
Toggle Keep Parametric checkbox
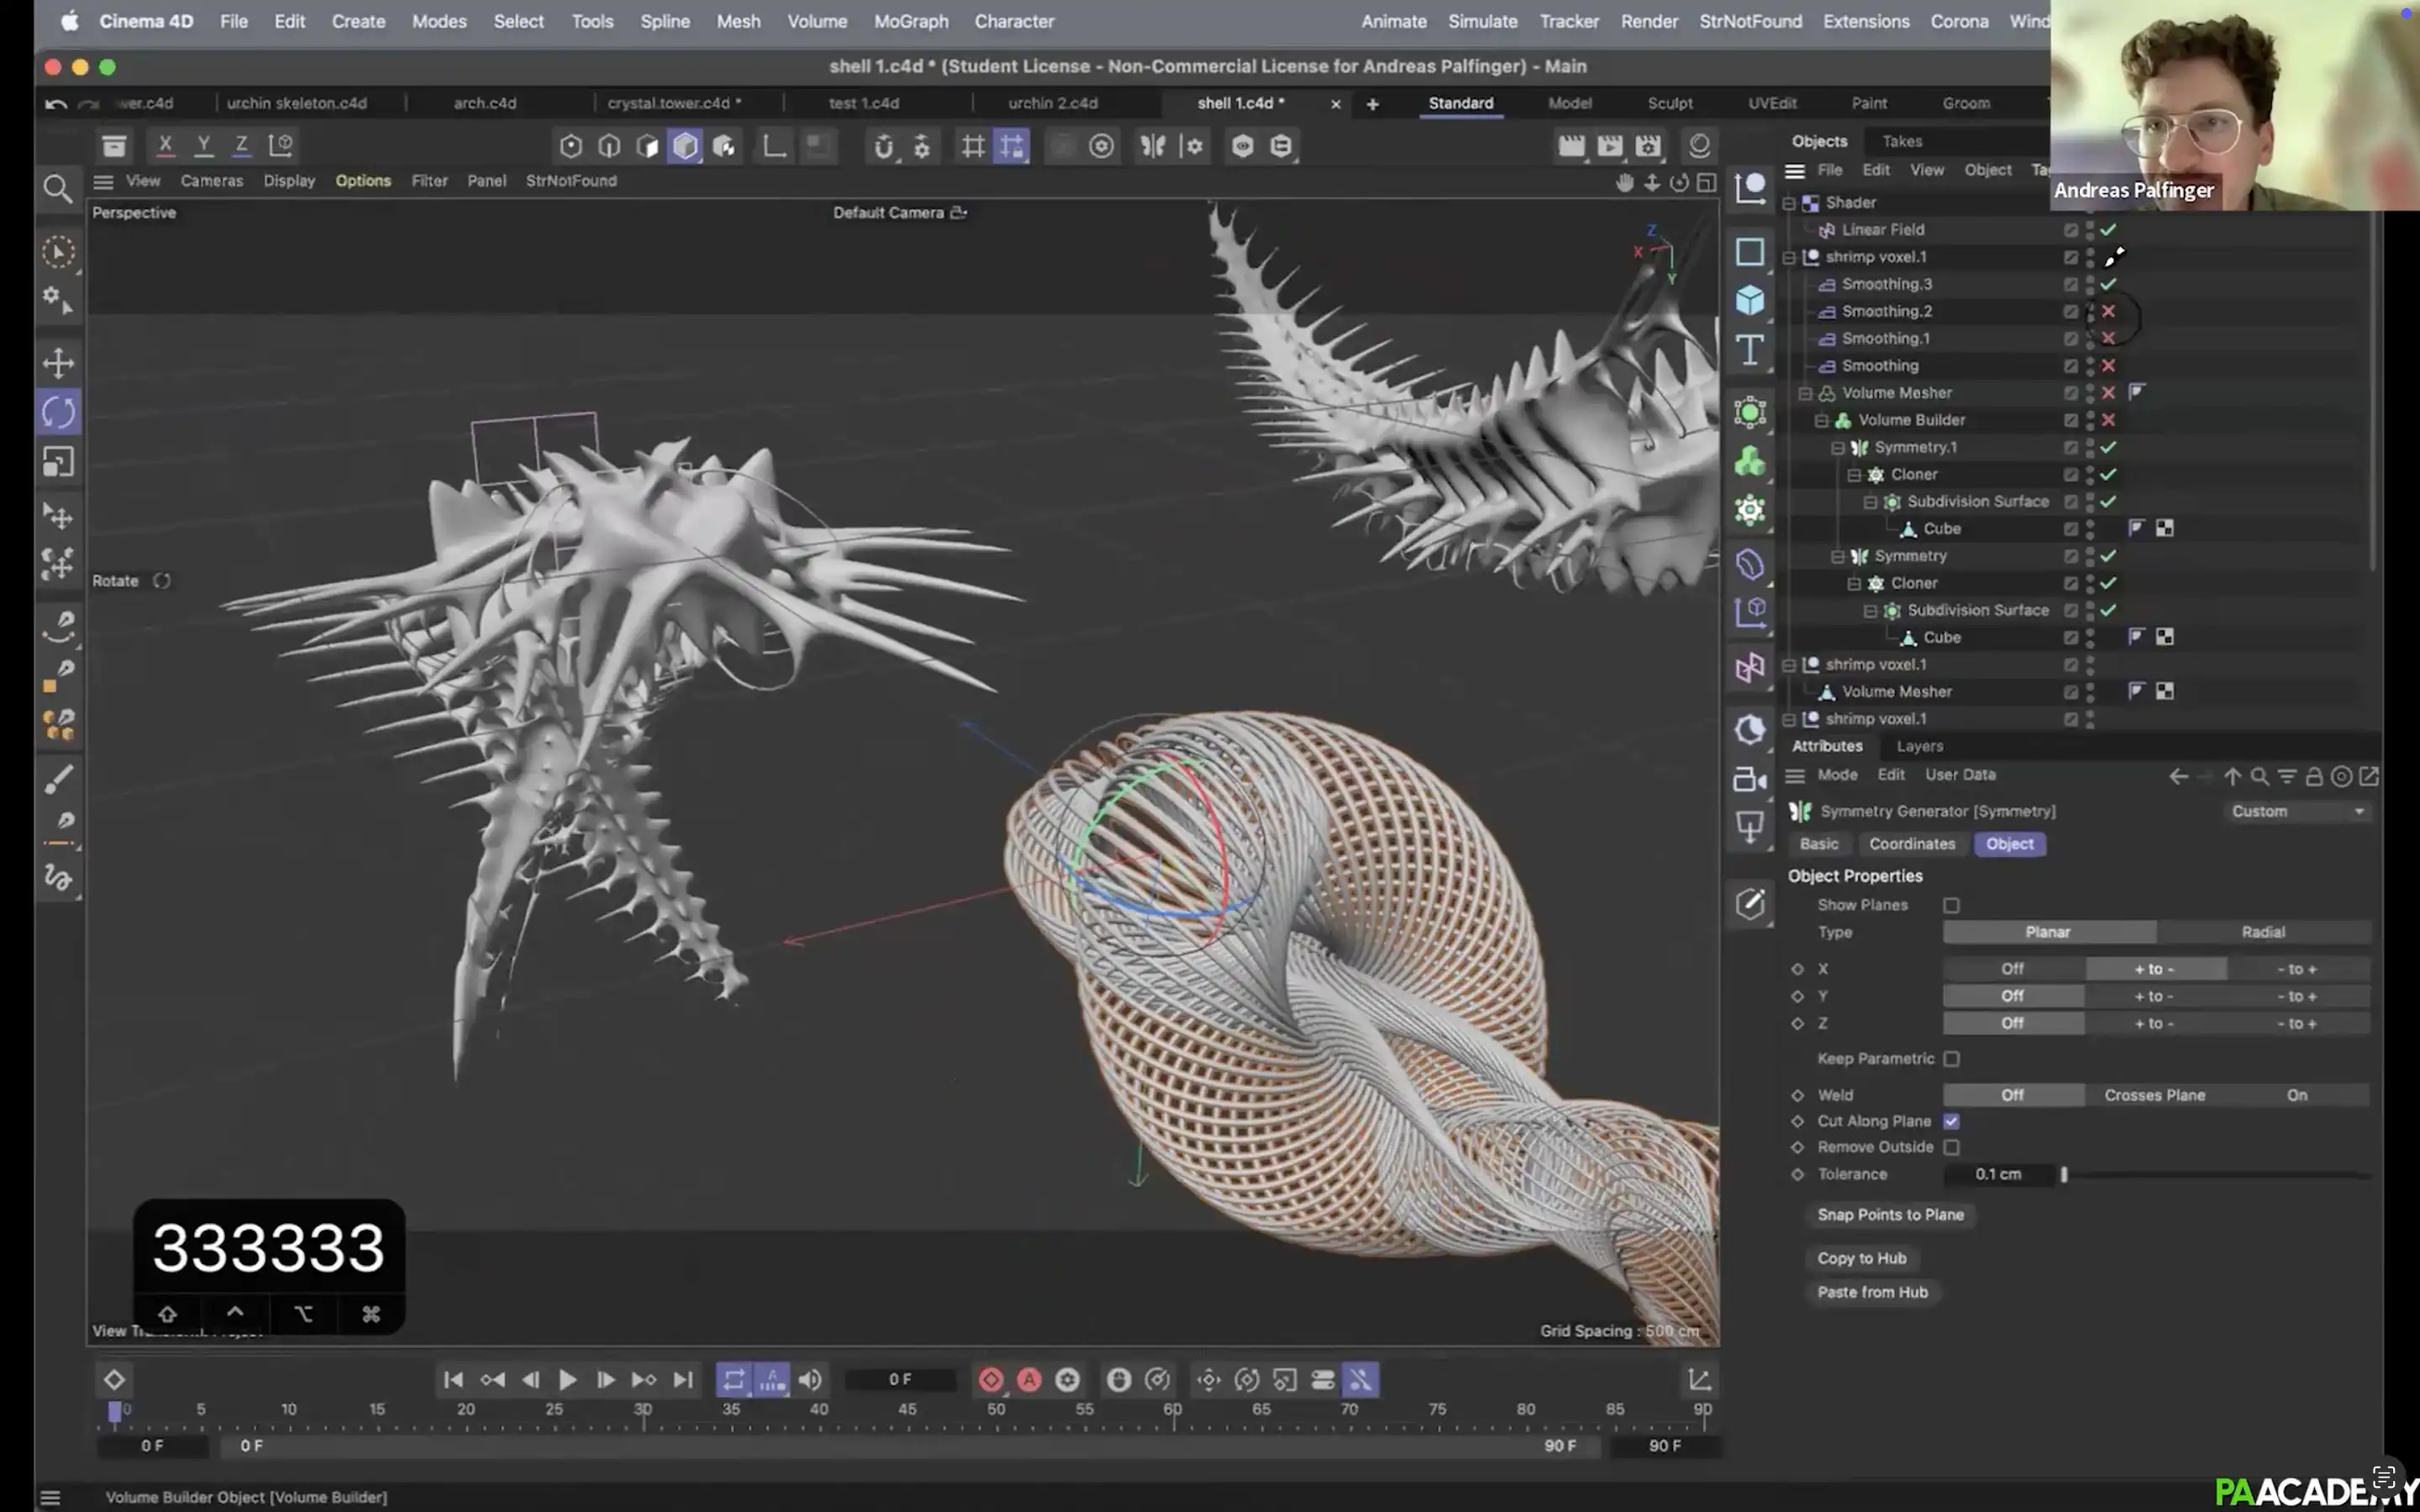(x=1951, y=1058)
